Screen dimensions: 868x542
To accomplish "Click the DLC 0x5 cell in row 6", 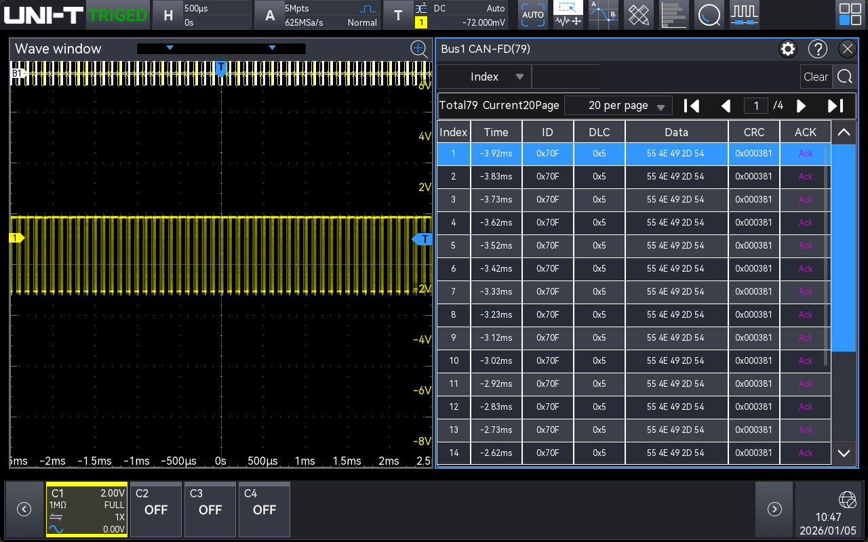I will [x=599, y=269].
